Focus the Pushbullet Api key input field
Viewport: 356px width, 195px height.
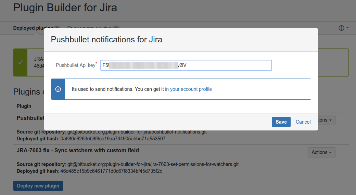186,65
